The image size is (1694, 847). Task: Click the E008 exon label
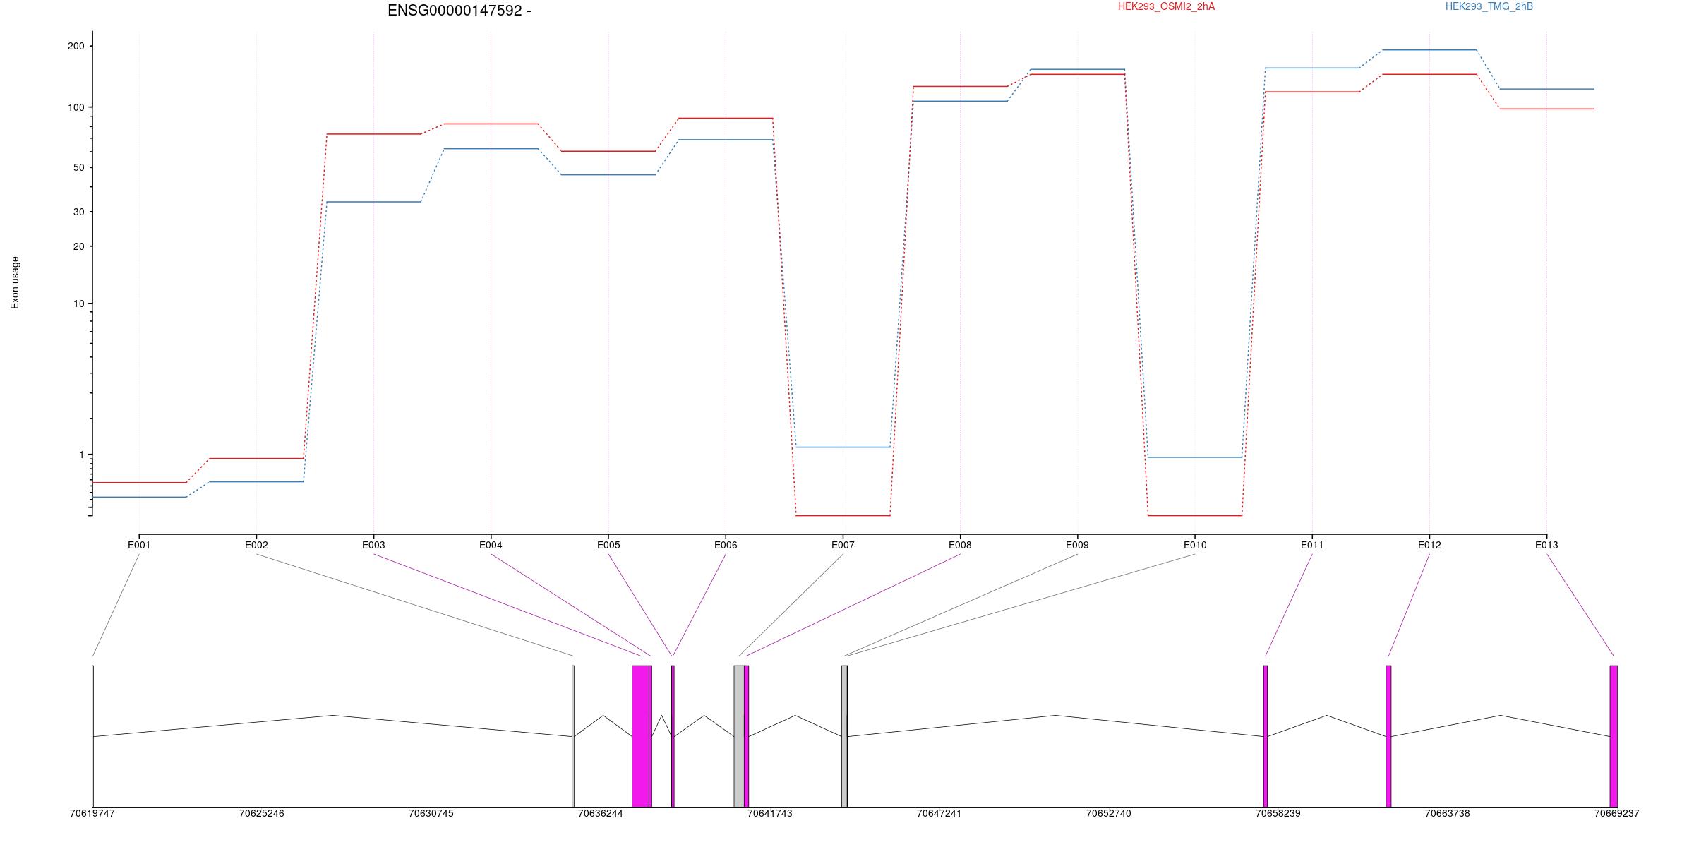click(960, 545)
